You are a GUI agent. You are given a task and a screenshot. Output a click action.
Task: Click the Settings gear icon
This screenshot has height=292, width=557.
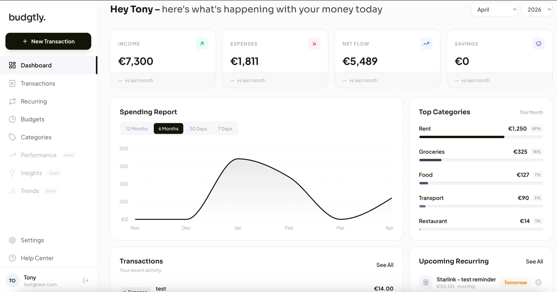point(12,240)
